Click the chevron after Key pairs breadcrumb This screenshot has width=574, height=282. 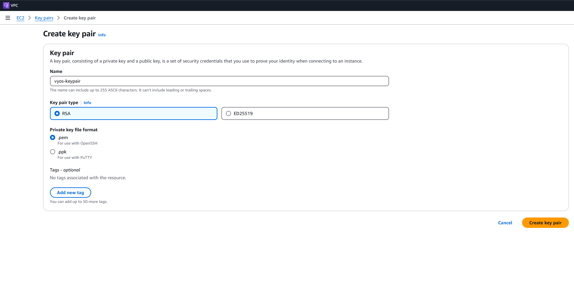pyautogui.click(x=58, y=18)
